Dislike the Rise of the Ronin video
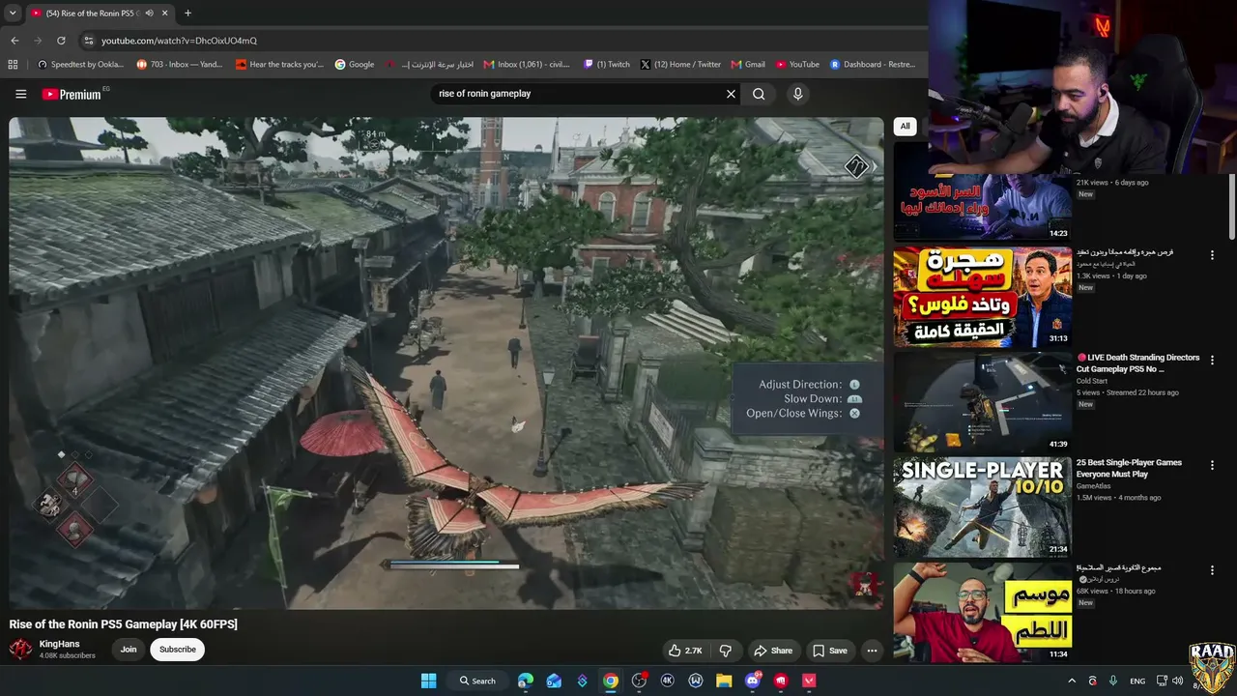Screen dimensions: 1237x696 point(725,651)
